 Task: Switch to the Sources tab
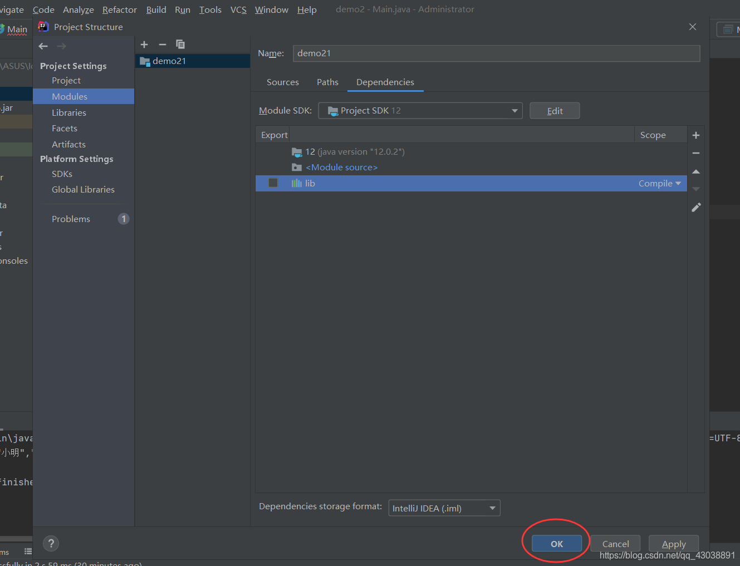[x=282, y=82]
